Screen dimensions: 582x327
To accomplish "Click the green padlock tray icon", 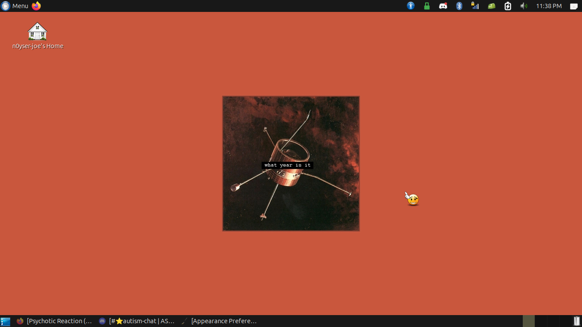I will 427,6.
